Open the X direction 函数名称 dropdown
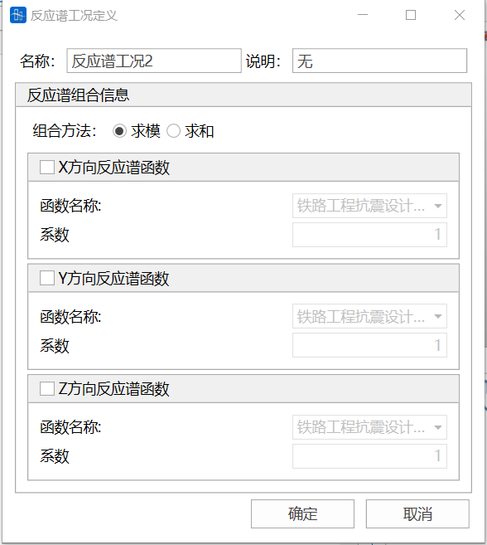This screenshot has width=487, height=545. tap(369, 206)
